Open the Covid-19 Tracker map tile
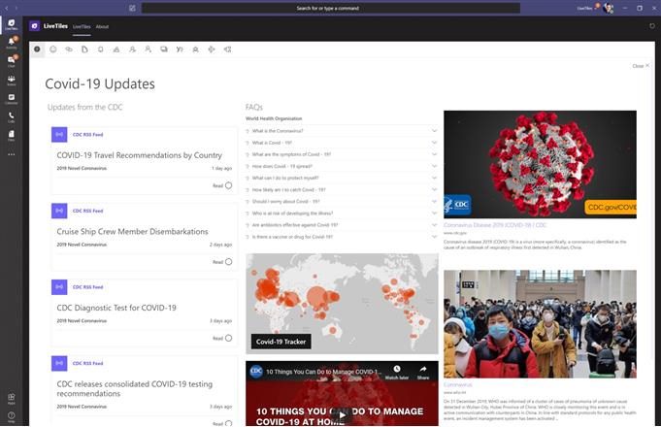Screen dimensions: 661x427 tap(342, 304)
